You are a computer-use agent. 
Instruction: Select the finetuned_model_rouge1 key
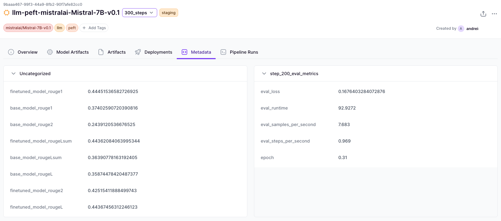coord(36,91)
